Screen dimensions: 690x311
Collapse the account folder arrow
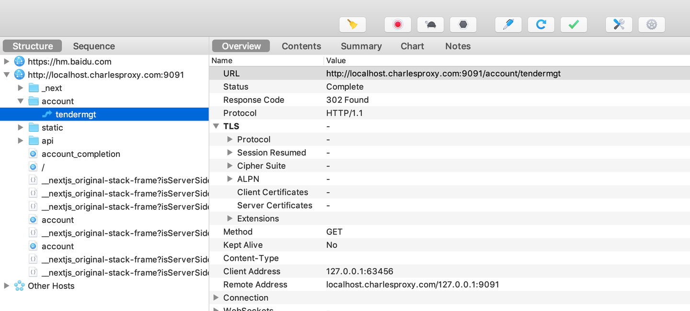(21, 101)
